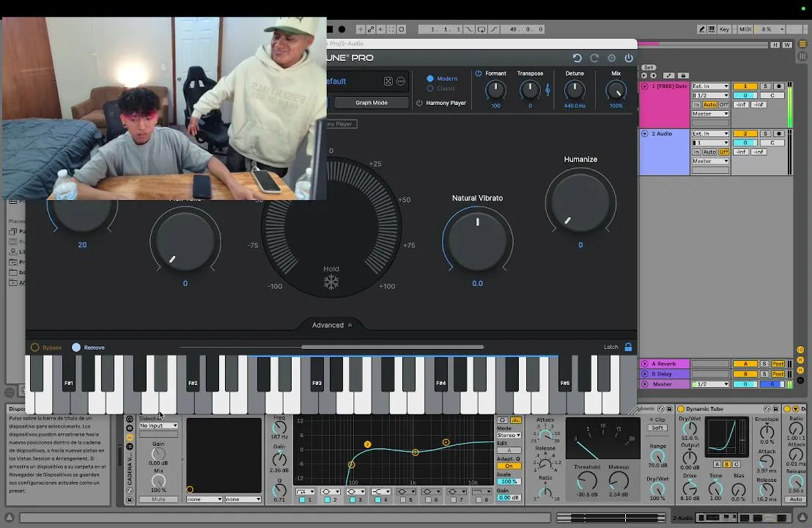Click the Master track play icon
The height and width of the screenshot is (528, 812).
(645, 384)
